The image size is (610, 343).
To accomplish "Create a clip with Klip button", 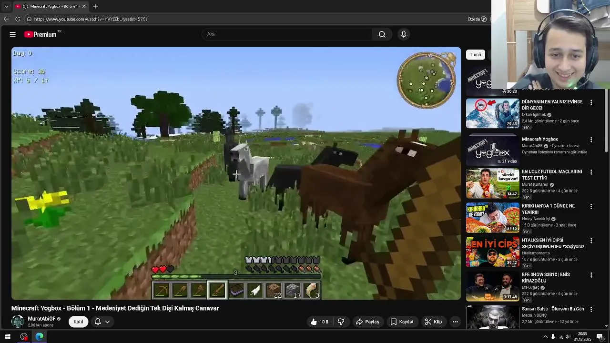I will click(x=433, y=322).
